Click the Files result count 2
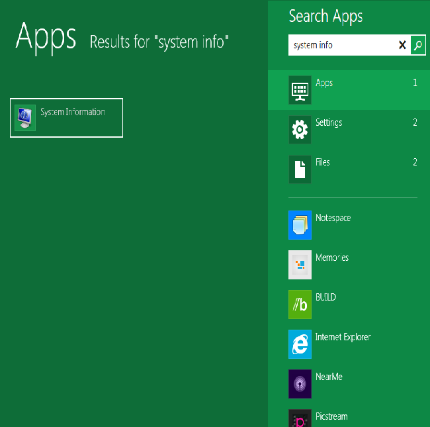The width and height of the screenshot is (430, 427). (x=415, y=162)
